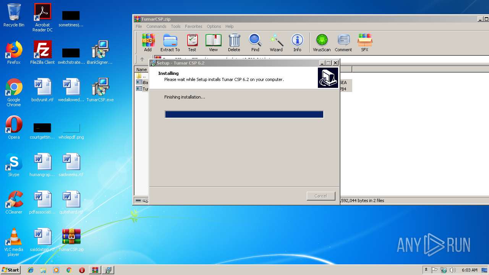Open the Favorites menu
The height and width of the screenshot is (275, 489).
tap(194, 26)
